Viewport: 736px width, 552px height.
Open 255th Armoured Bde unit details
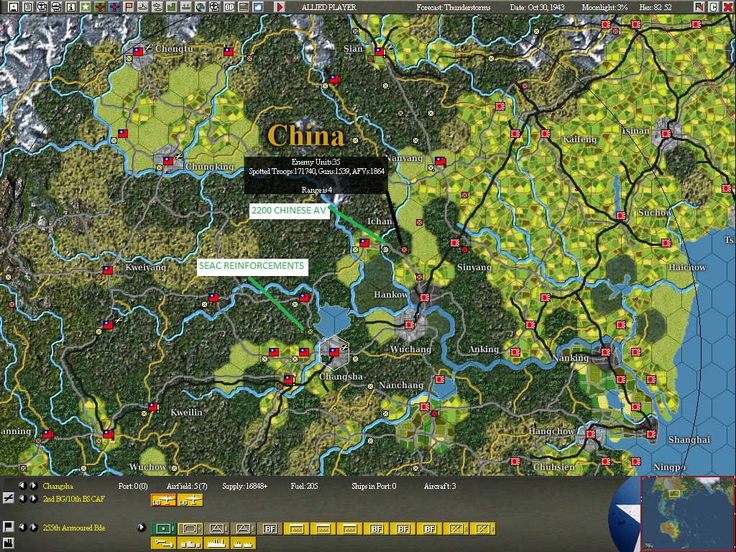[x=74, y=527]
